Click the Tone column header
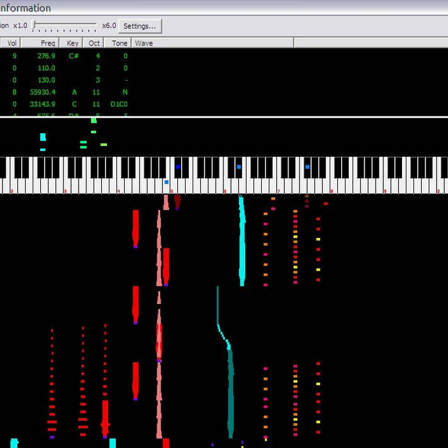 coord(119,43)
